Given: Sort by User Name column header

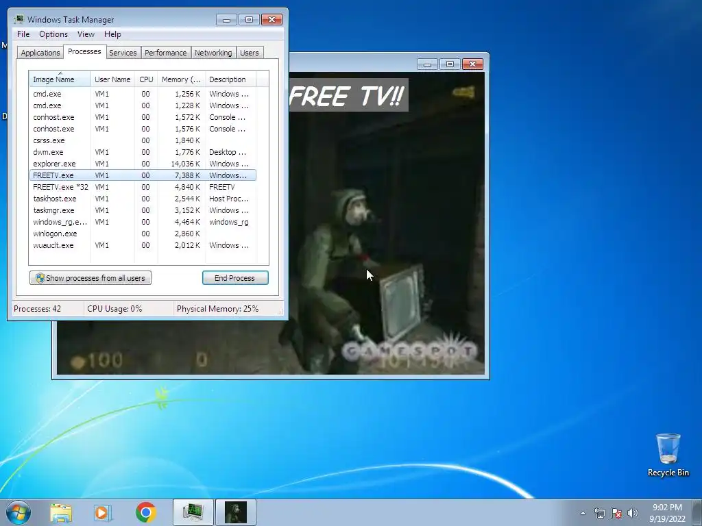Looking at the screenshot, I should (x=112, y=79).
